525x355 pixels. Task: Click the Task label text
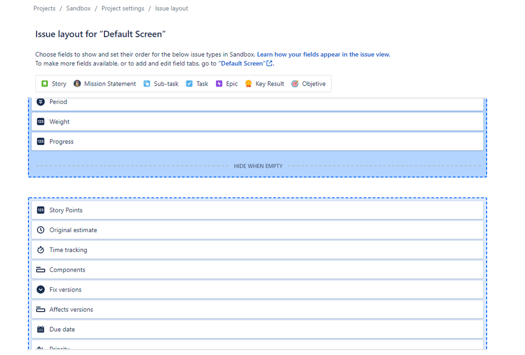point(202,83)
